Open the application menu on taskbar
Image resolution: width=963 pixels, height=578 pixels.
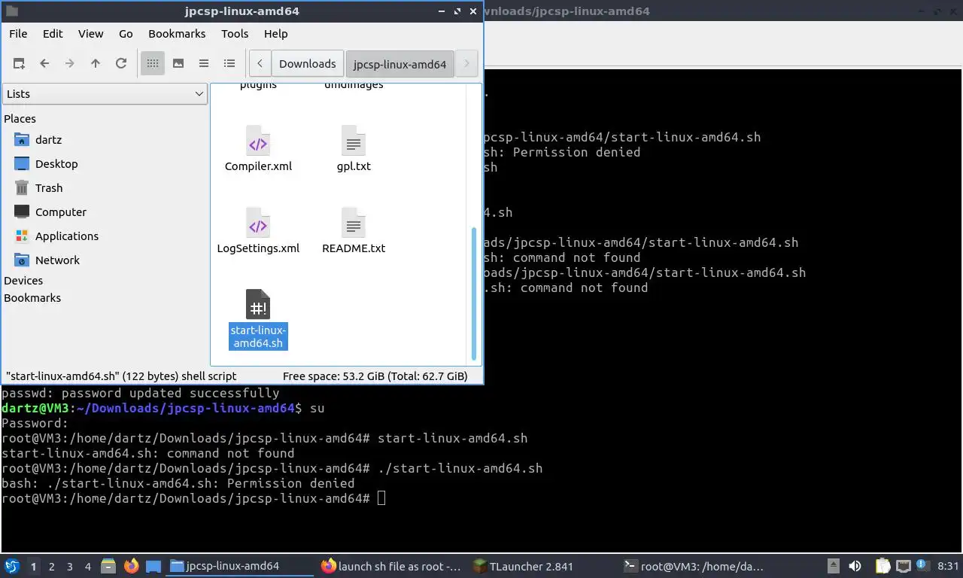point(12,566)
